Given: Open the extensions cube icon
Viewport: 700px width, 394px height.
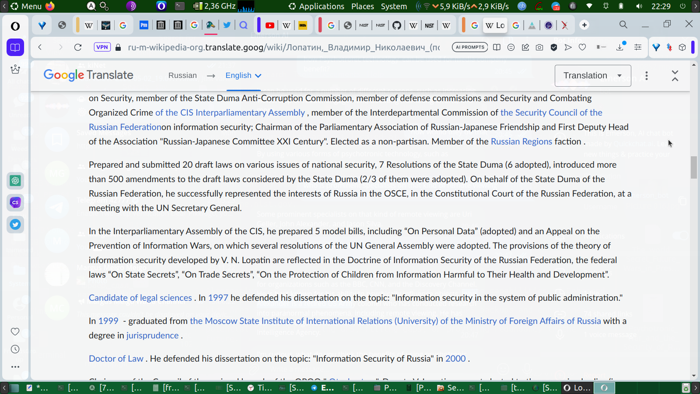Looking at the screenshot, I should 682,47.
